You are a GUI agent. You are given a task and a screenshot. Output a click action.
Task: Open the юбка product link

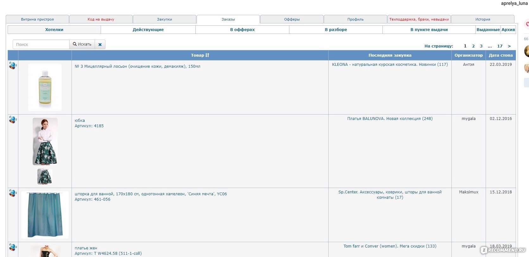(x=80, y=121)
